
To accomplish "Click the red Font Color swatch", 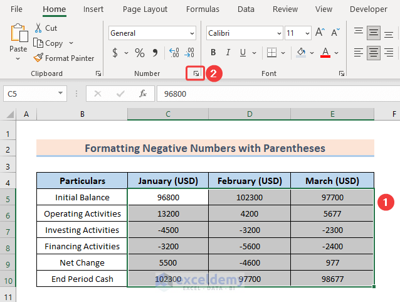I will click(325, 53).
